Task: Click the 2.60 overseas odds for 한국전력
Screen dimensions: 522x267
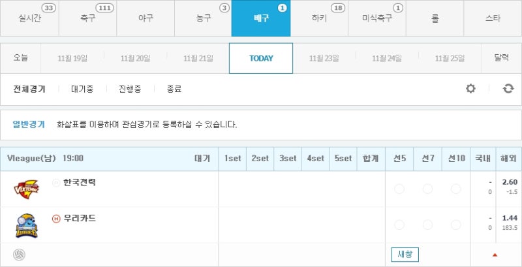Action: point(510,182)
